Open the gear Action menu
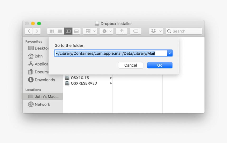This screenshot has height=143, width=227. pyautogui.click(x=106, y=31)
